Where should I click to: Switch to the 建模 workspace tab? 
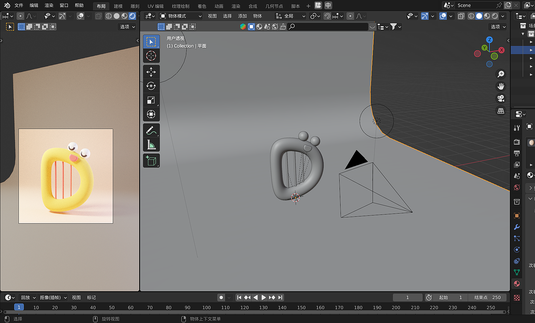click(118, 6)
